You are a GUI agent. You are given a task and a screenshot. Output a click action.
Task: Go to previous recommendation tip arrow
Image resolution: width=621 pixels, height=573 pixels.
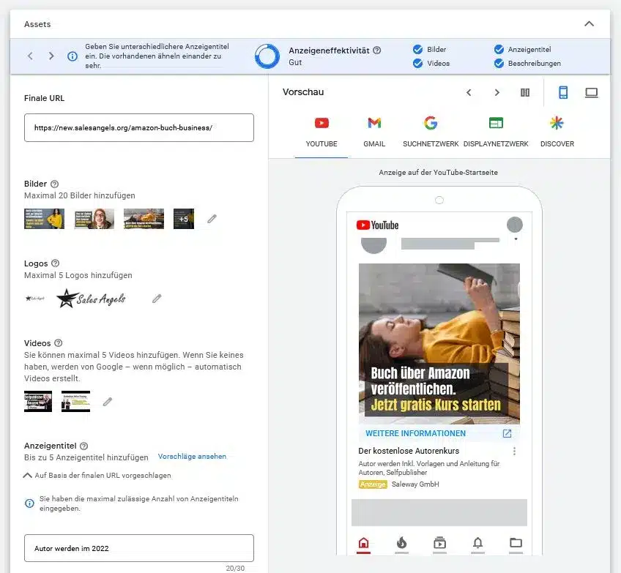(30, 56)
